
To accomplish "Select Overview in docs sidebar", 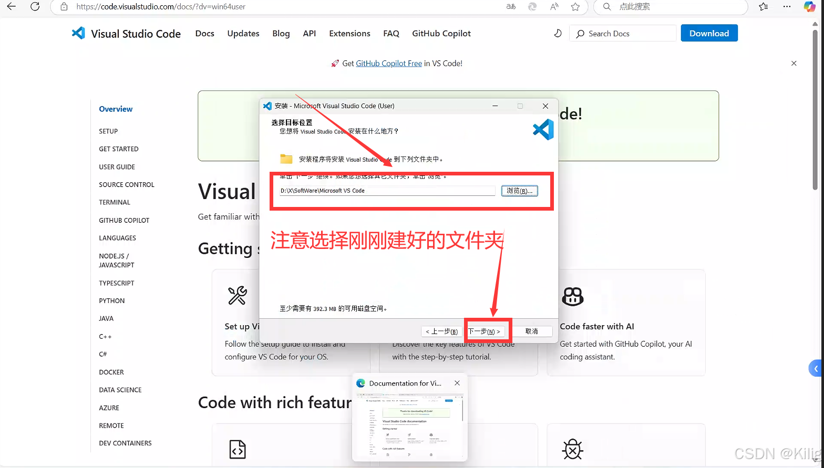I will coord(116,109).
